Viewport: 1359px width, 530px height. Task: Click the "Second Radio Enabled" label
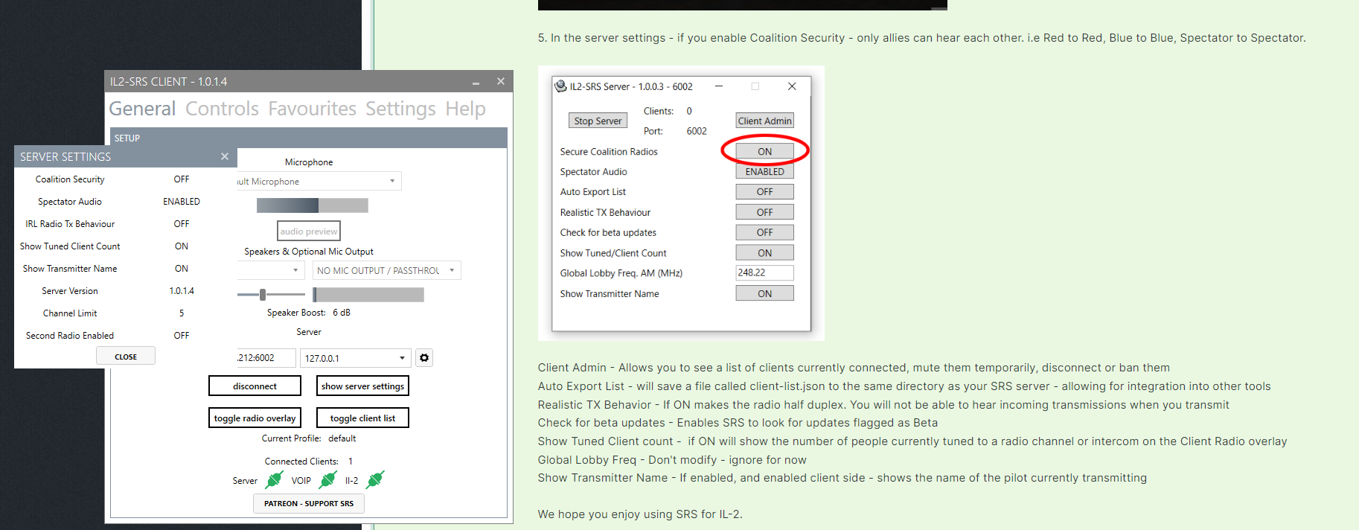coord(70,336)
